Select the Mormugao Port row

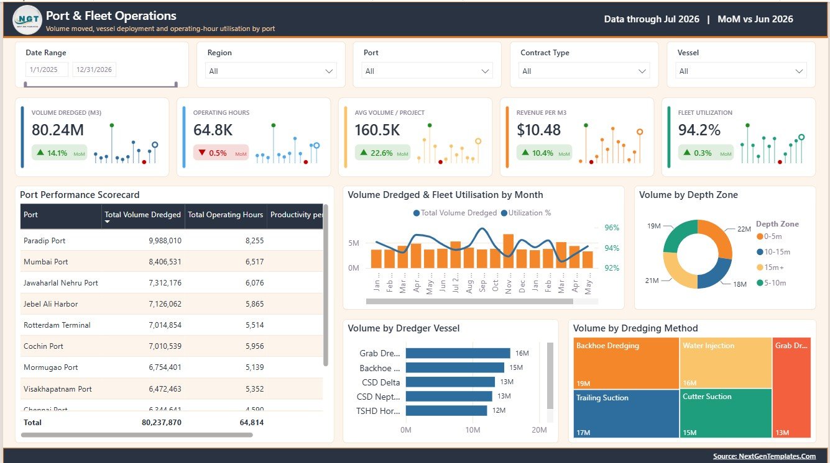[x=172, y=367]
